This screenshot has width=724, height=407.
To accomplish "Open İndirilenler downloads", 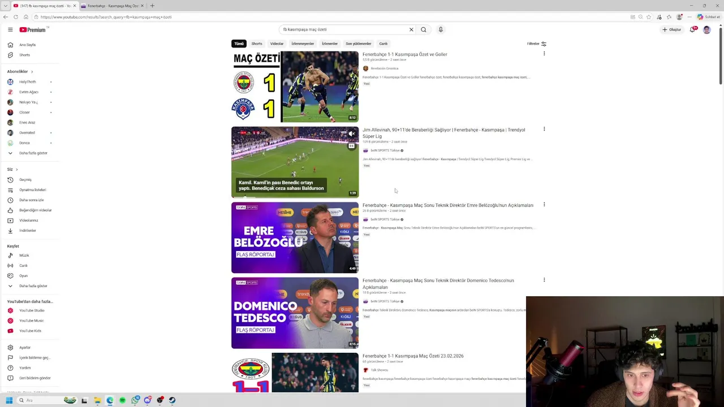I will tap(27, 231).
